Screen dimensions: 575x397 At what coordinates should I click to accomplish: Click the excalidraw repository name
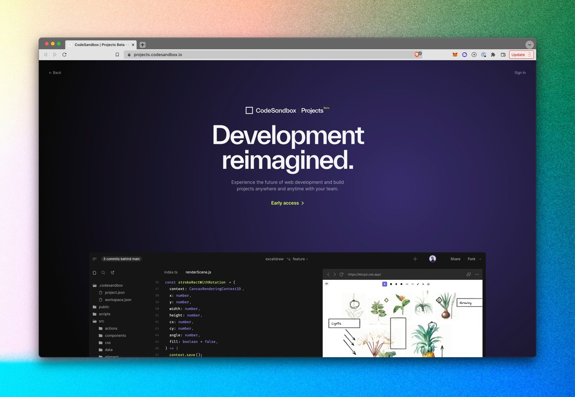274,259
